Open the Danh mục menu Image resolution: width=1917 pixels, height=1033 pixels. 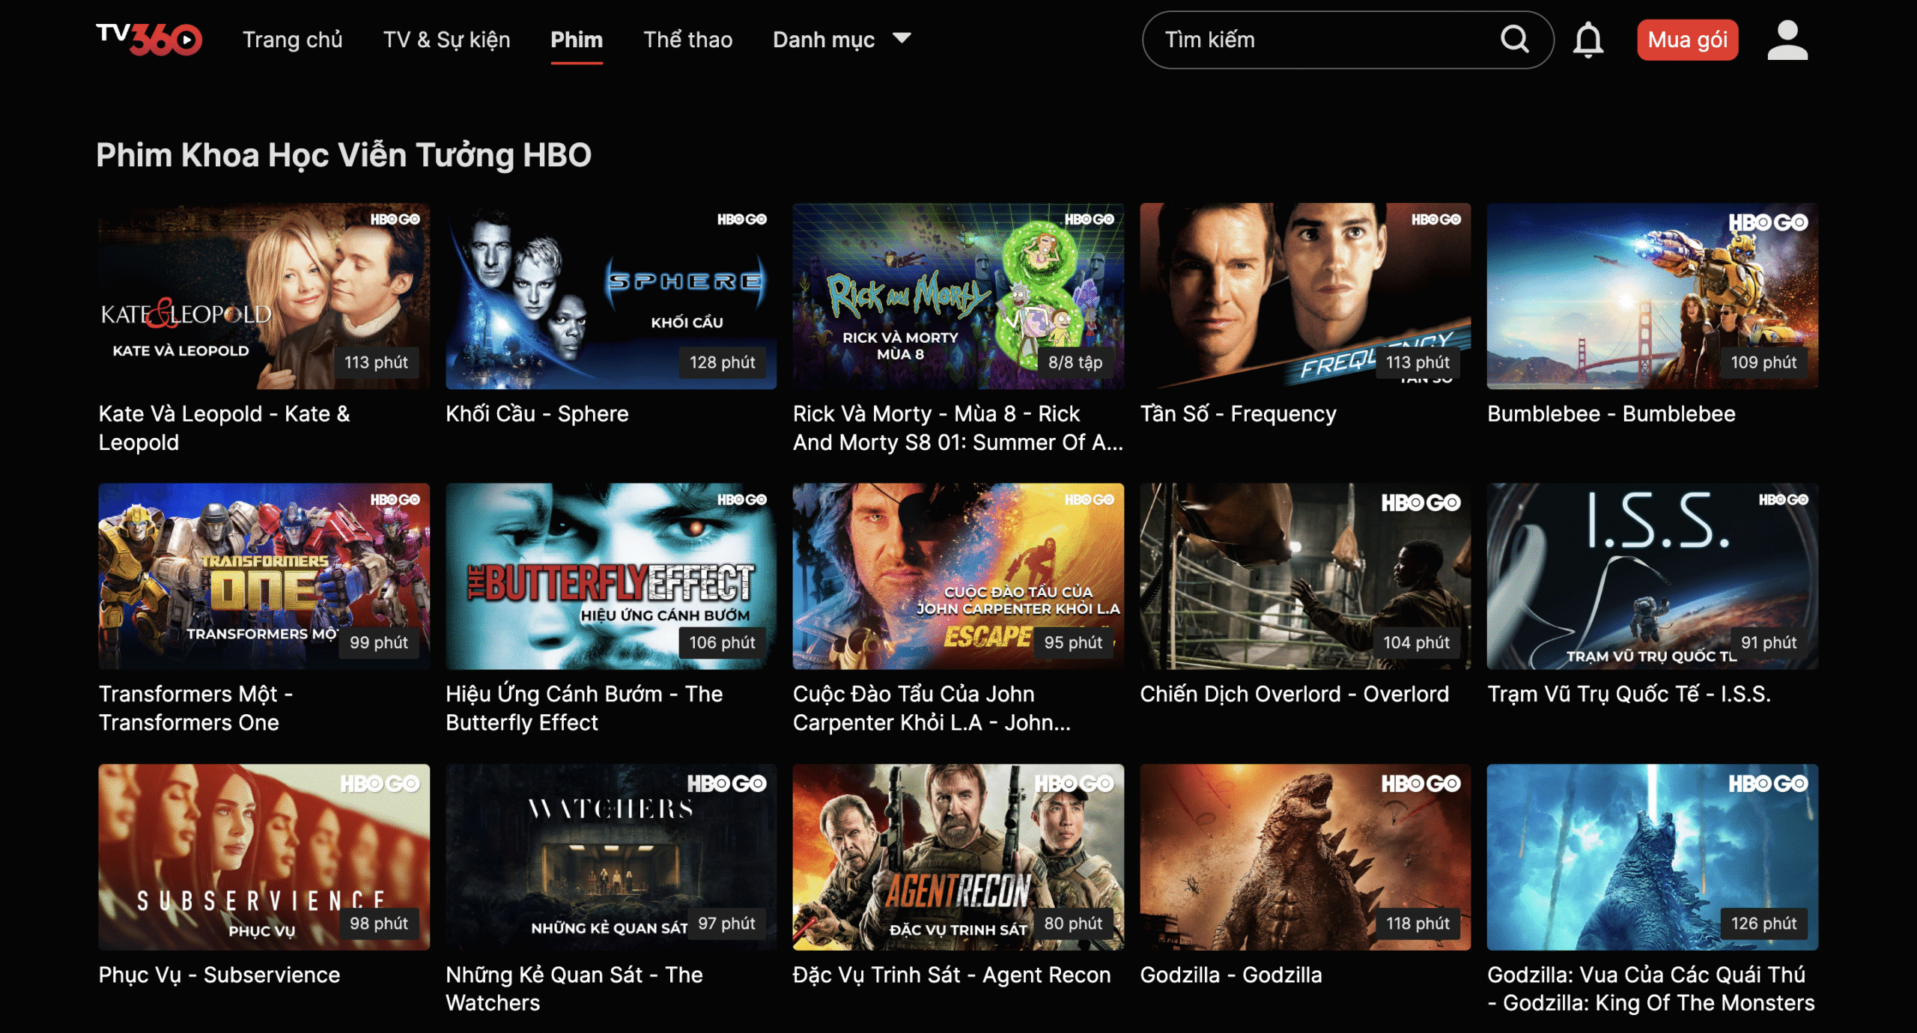coord(823,40)
